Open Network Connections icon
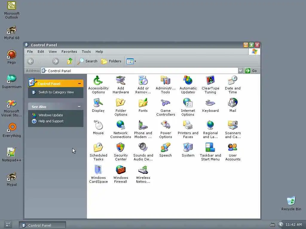306x229 pixels. pos(121,125)
